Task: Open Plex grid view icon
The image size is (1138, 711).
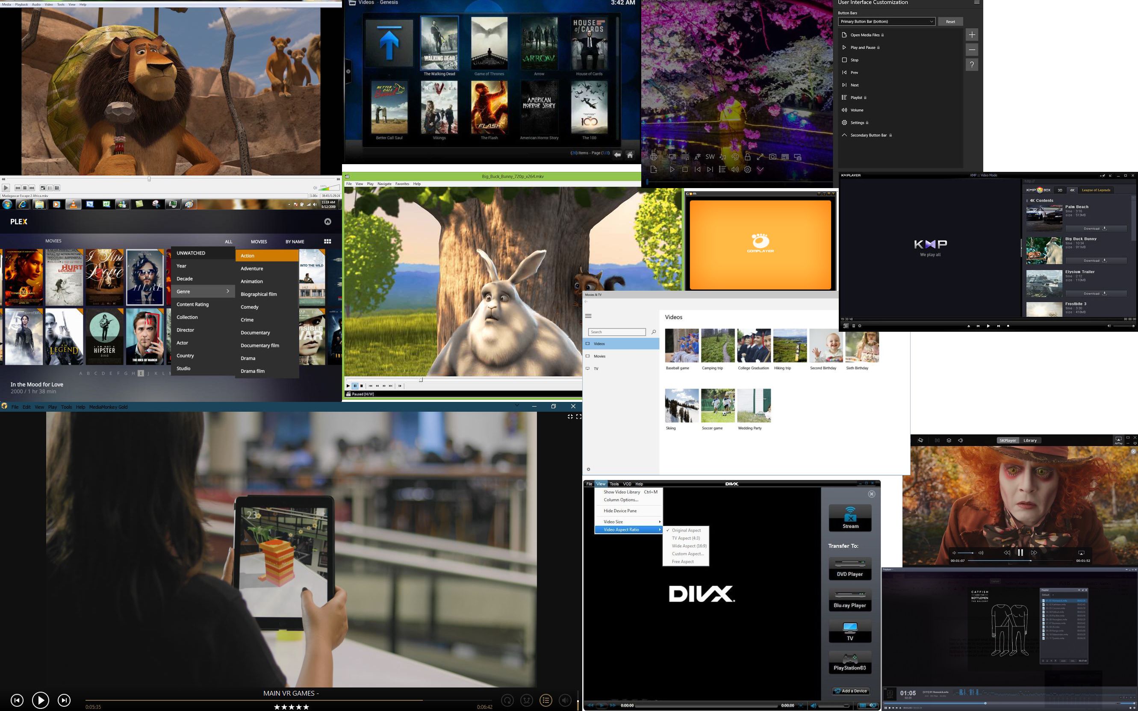Action: tap(327, 241)
